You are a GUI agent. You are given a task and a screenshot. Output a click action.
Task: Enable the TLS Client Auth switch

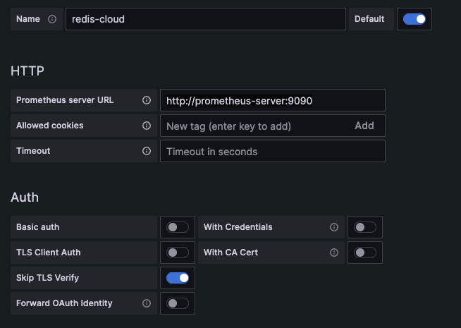pos(178,253)
